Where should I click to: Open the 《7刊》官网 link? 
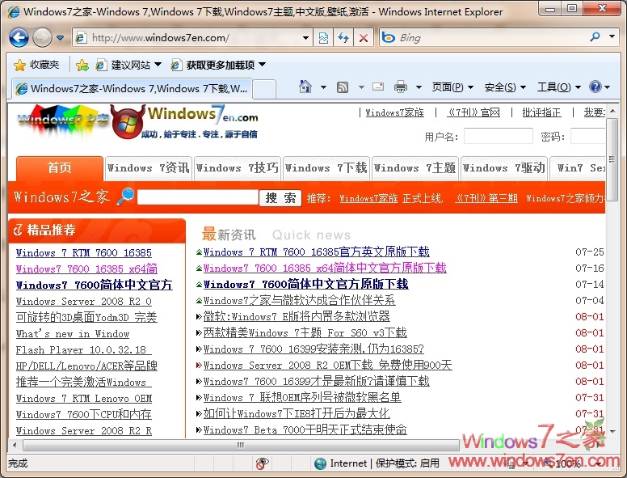(x=473, y=112)
